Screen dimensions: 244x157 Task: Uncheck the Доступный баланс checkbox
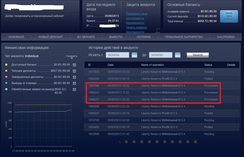coord(75,65)
